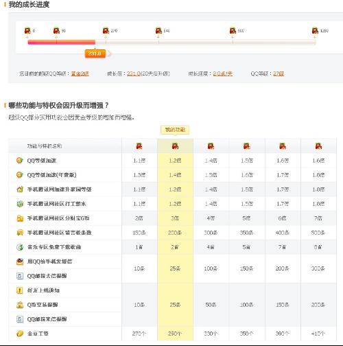
Task: Click the 金豆工资 feature name
Action: (38, 334)
